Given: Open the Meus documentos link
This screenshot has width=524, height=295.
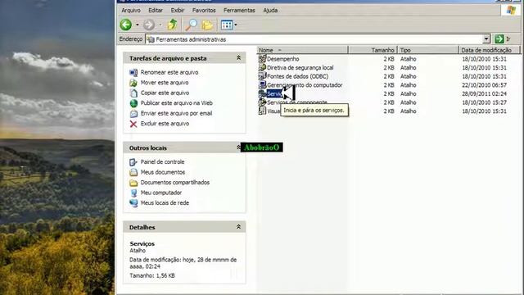Looking at the screenshot, I should [x=163, y=172].
